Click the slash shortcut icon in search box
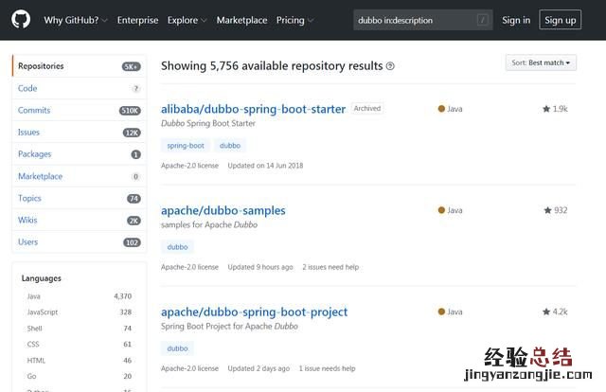Image resolution: width=606 pixels, height=392 pixels. coord(483,20)
